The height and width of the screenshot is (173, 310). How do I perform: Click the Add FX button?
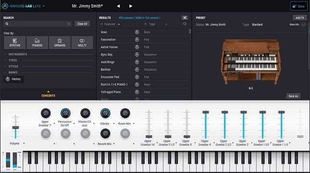[300, 18]
